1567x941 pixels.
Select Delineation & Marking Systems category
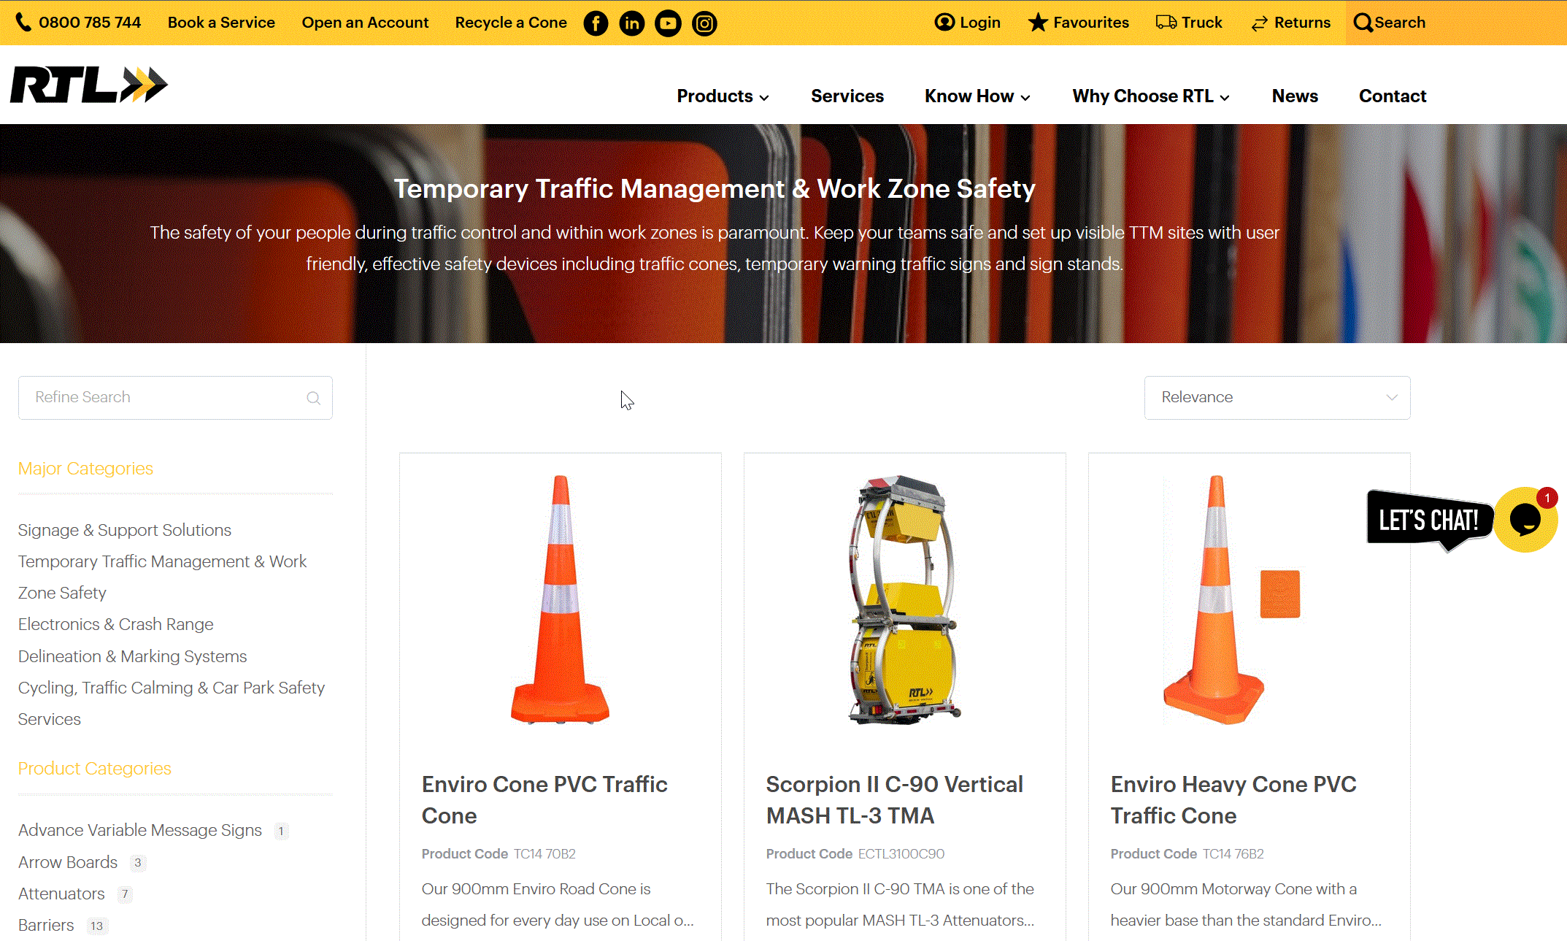pos(132,656)
